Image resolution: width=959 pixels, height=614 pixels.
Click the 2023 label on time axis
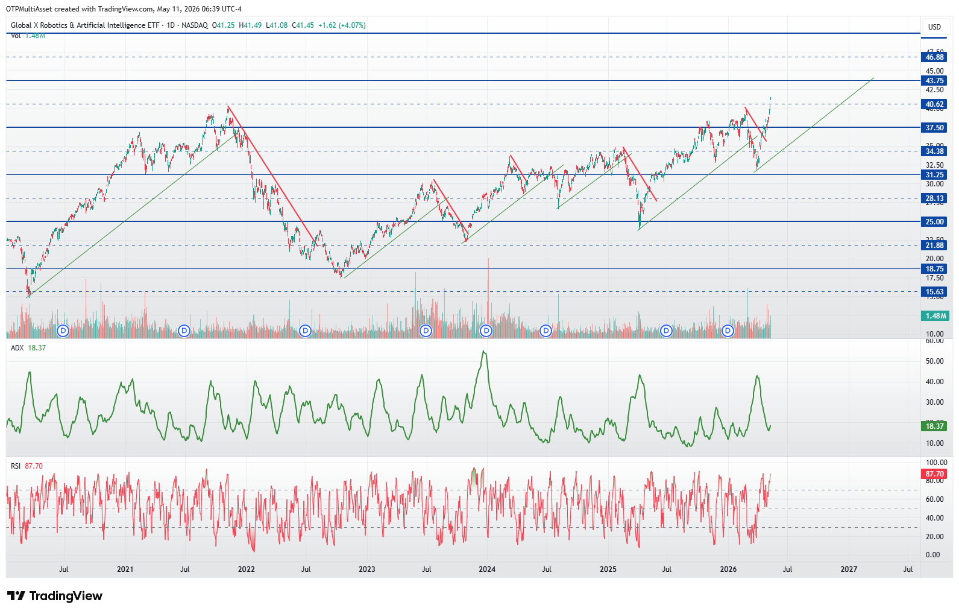click(366, 569)
